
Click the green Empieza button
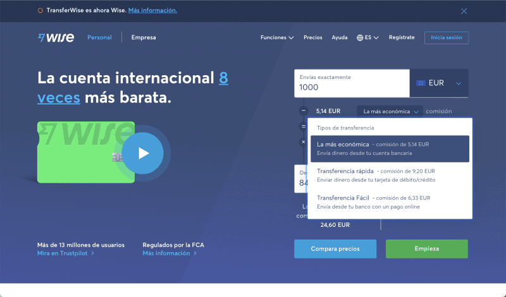tap(426, 248)
